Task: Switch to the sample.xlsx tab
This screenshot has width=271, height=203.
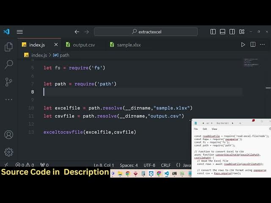Action: (x=129, y=45)
